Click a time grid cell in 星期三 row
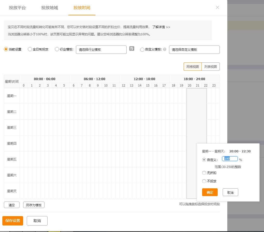 (78, 127)
